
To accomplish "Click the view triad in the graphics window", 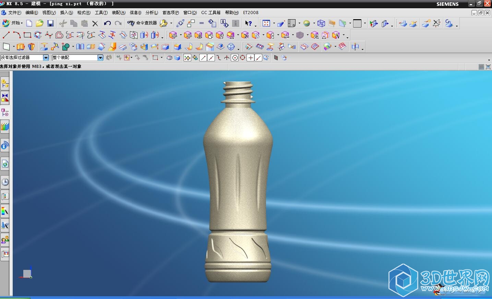I will 26,273.
